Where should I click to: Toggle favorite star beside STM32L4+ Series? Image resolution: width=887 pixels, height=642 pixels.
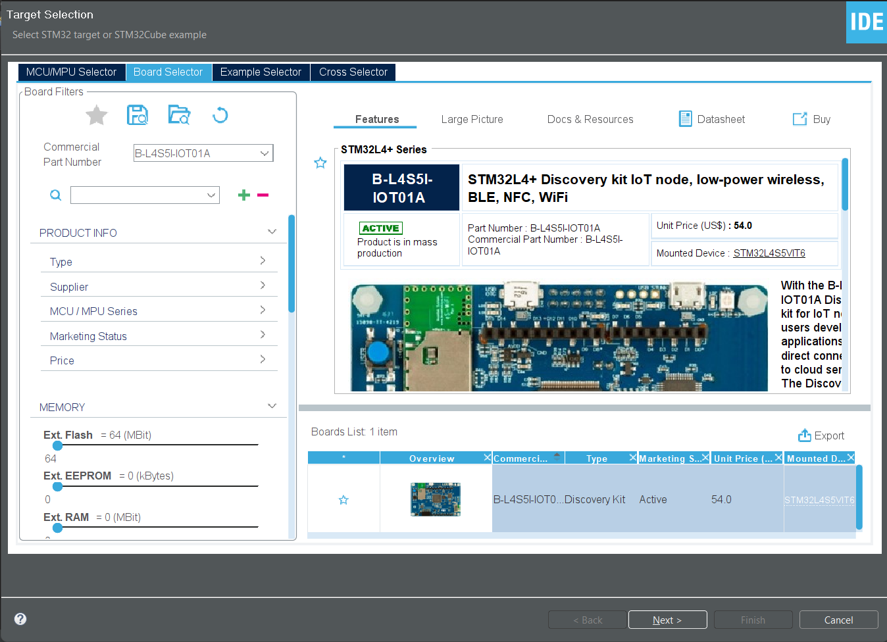tap(320, 162)
